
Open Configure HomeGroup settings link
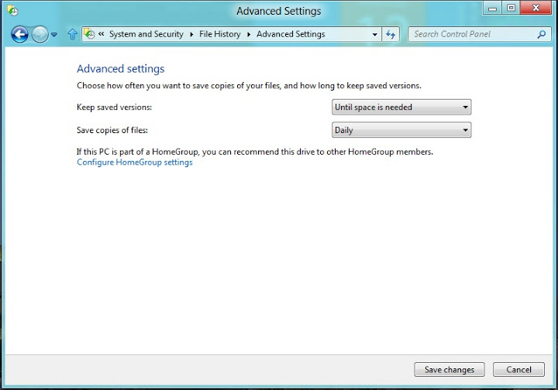[135, 162]
